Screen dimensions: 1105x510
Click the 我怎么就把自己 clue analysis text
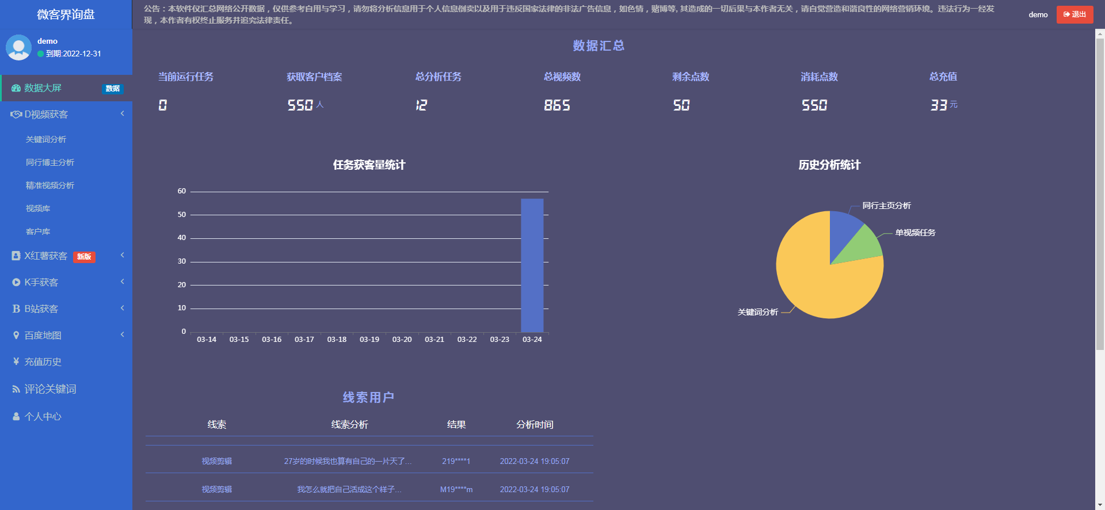tap(349, 489)
